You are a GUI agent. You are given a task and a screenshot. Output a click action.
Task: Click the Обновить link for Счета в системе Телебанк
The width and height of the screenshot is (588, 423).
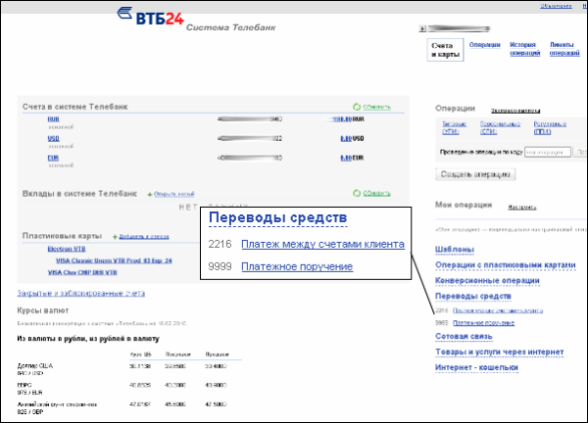coord(377,107)
